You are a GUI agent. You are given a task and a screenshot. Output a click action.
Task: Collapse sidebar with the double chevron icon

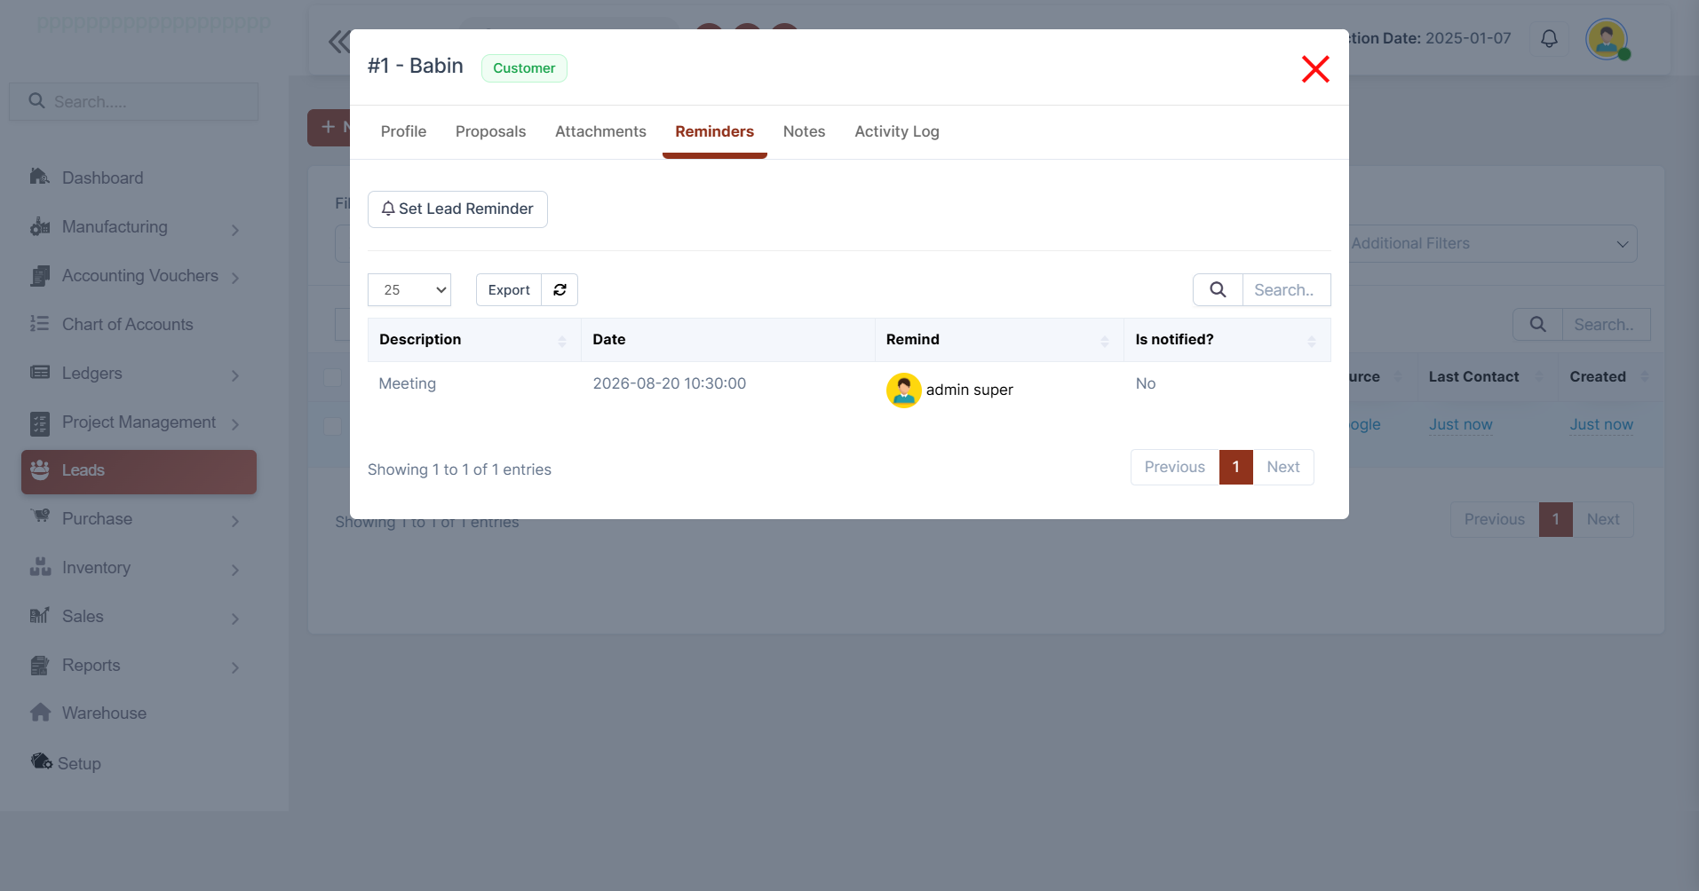point(338,42)
